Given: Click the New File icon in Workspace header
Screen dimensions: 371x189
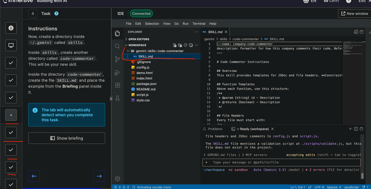Looking at the screenshot, I should pos(175,45).
